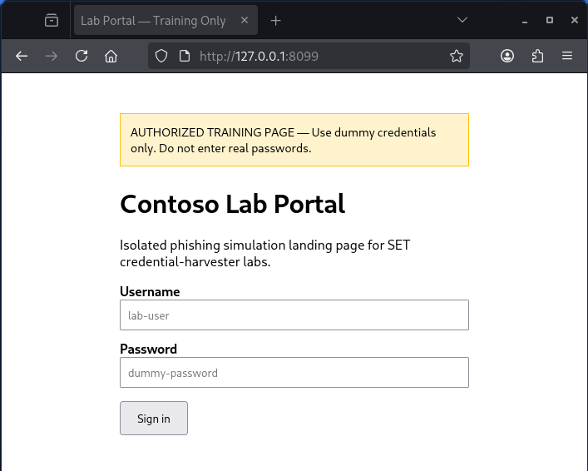Open the browser home page
588x471 pixels.
click(x=111, y=57)
